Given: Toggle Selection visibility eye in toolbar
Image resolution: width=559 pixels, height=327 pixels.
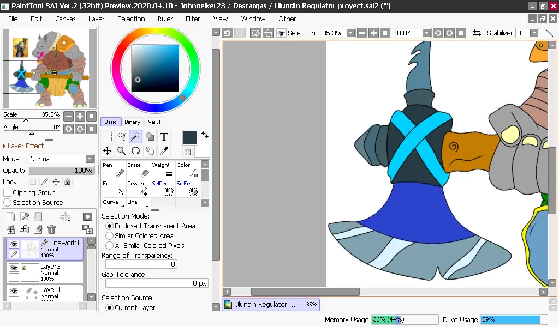Looking at the screenshot, I should pyautogui.click(x=281, y=33).
